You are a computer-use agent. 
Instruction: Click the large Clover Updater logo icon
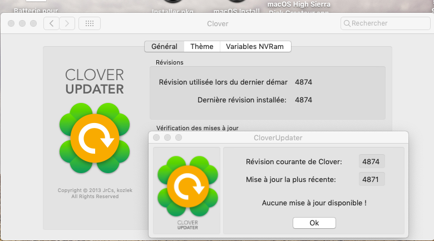pos(95,138)
